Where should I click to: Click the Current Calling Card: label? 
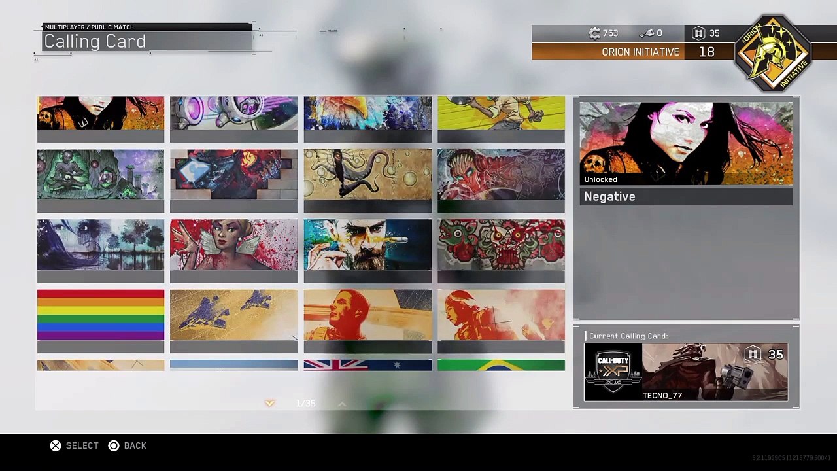click(628, 336)
